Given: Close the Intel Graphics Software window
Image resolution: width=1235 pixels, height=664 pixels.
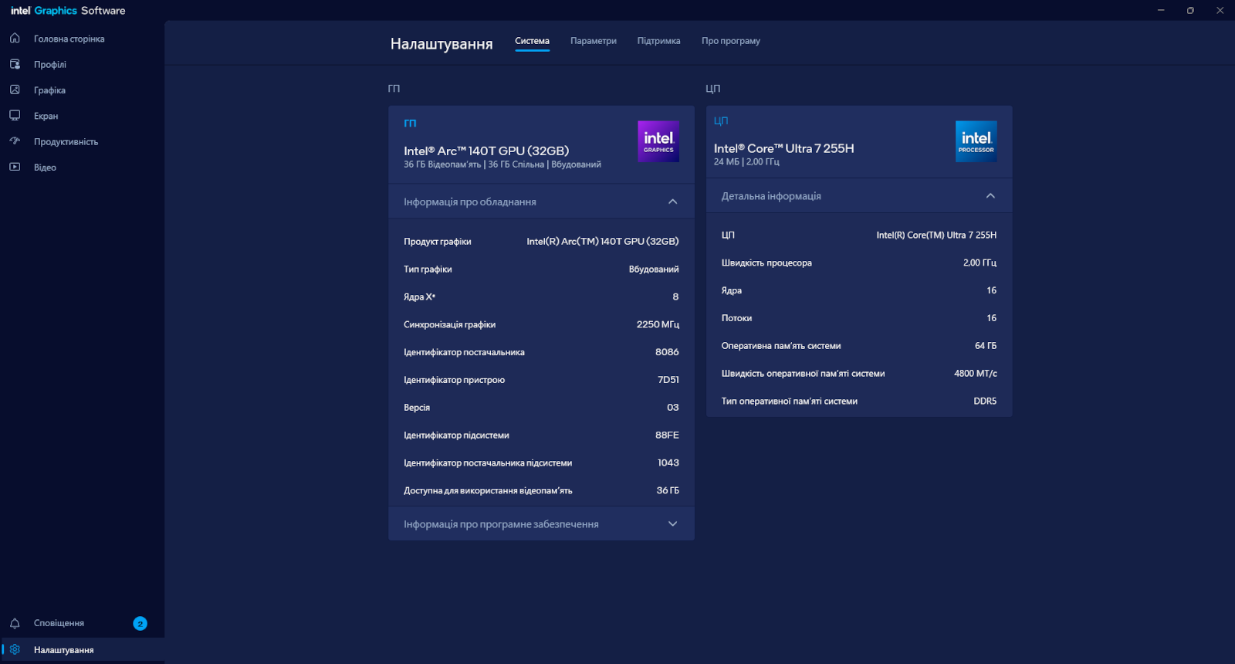Looking at the screenshot, I should click(x=1220, y=10).
